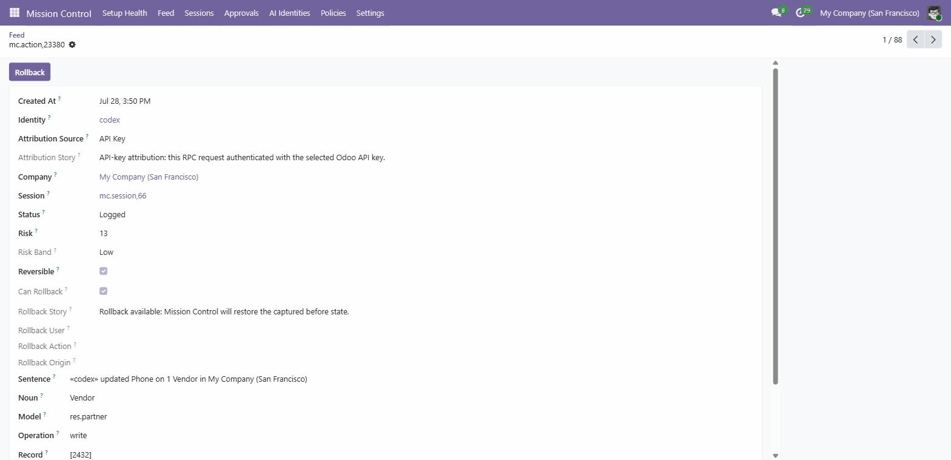The width and height of the screenshot is (951, 460).
Task: Toggle the Reversible checkbox
Action: click(x=103, y=271)
